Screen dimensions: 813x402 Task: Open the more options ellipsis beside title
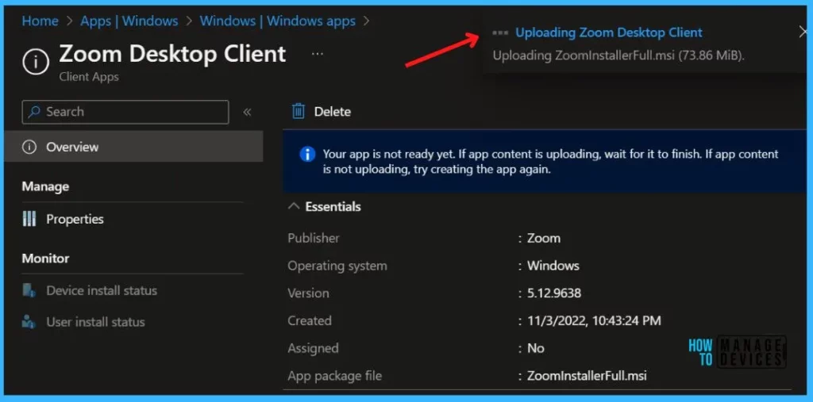[318, 54]
